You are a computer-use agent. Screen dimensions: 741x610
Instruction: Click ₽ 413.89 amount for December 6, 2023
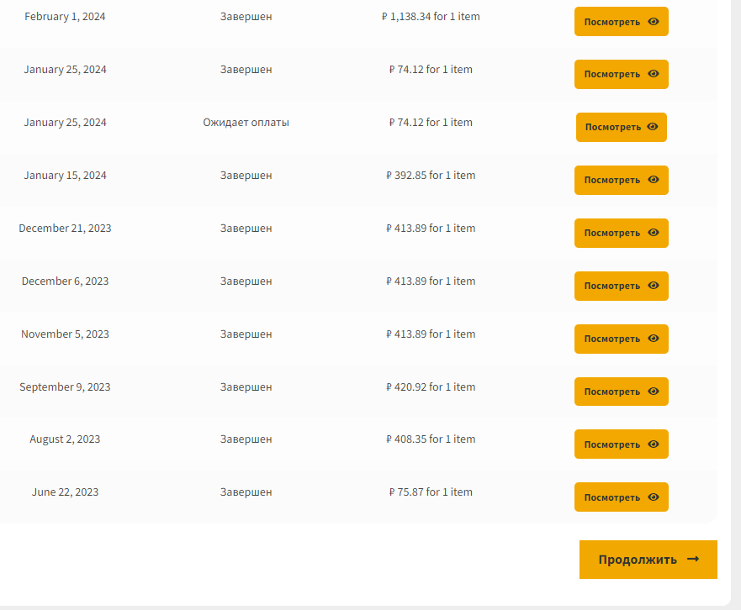431,281
